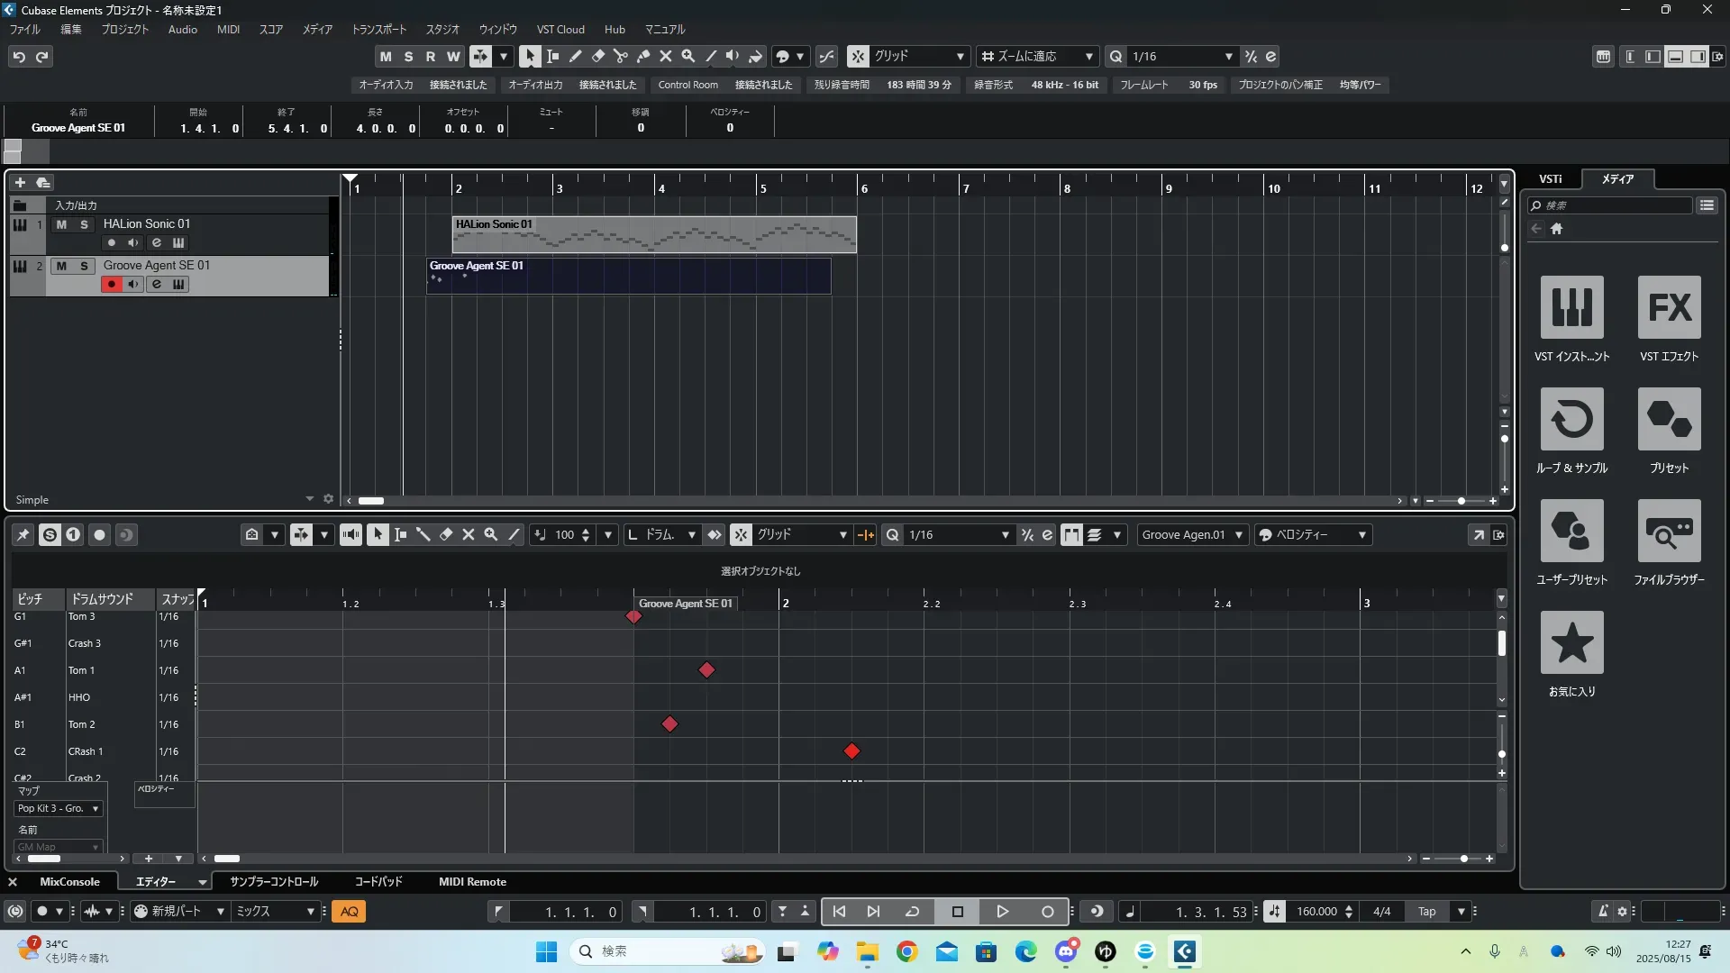
Task: Solo the Groove Agent SE 01 track
Action: 84,266
